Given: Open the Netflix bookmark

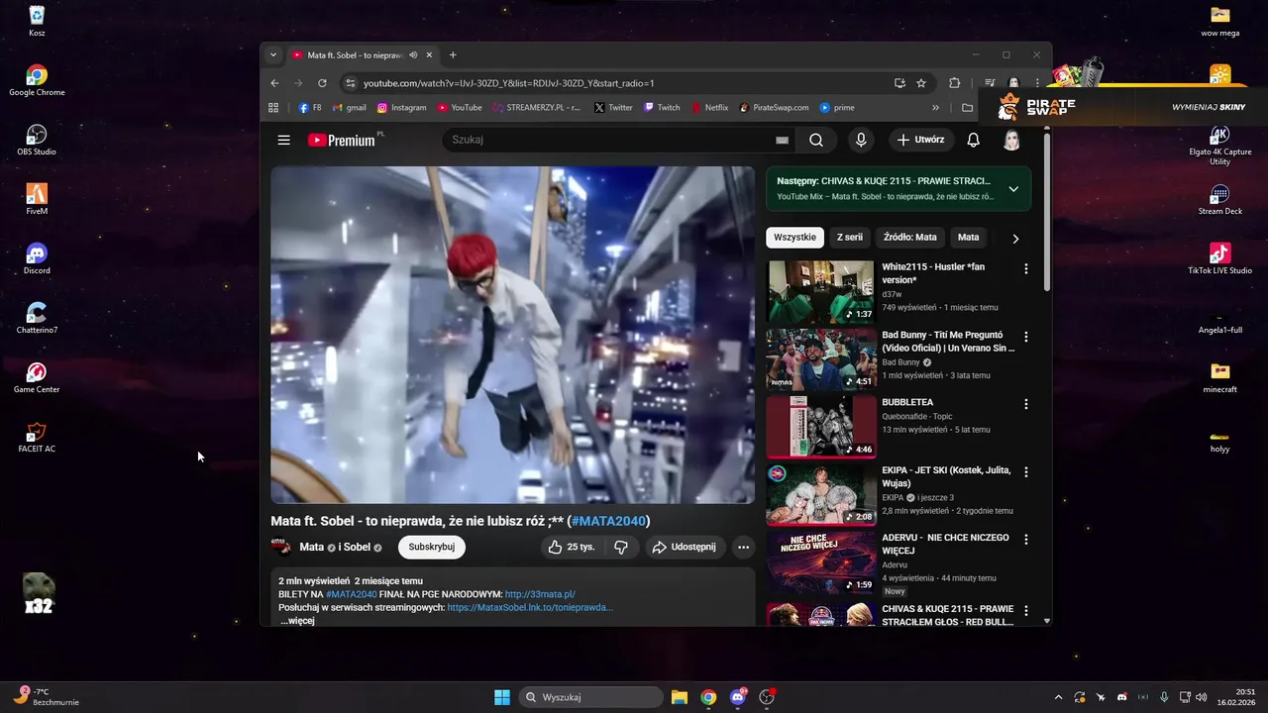Looking at the screenshot, I should point(709,107).
